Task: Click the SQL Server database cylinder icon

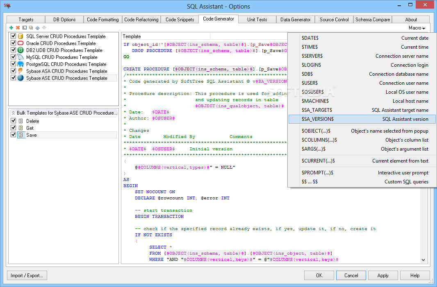Action: 20,36
